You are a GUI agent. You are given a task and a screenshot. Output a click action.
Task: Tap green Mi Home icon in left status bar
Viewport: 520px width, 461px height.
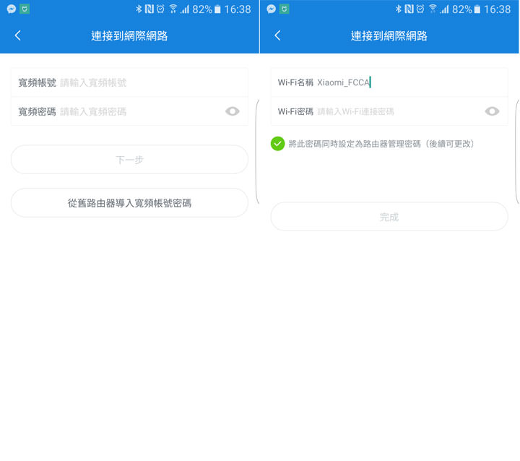click(x=25, y=9)
